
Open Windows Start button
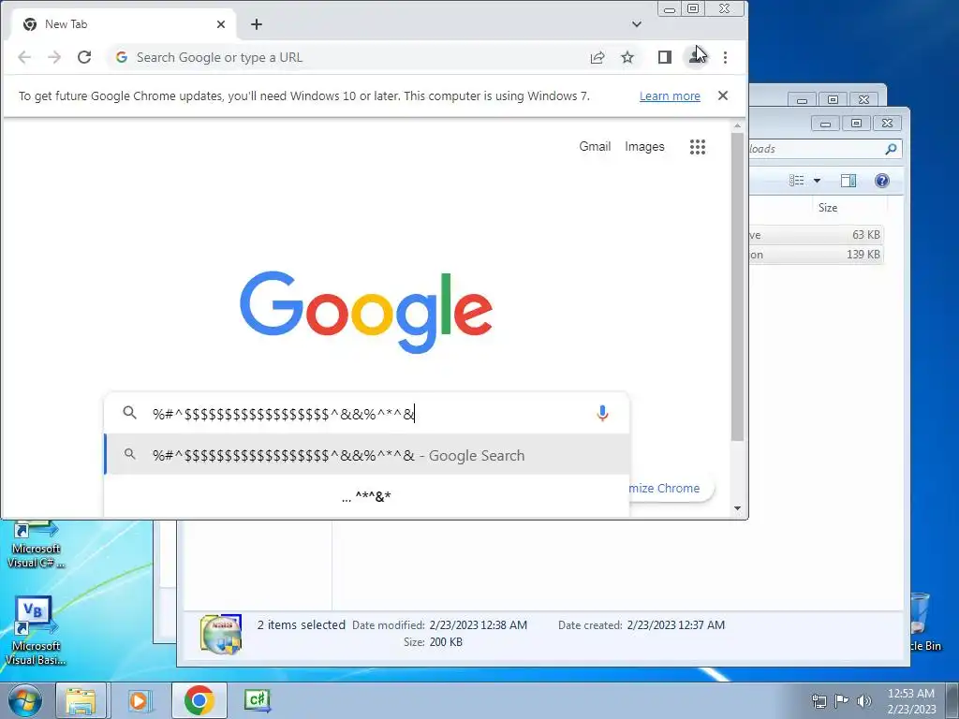tap(25, 700)
